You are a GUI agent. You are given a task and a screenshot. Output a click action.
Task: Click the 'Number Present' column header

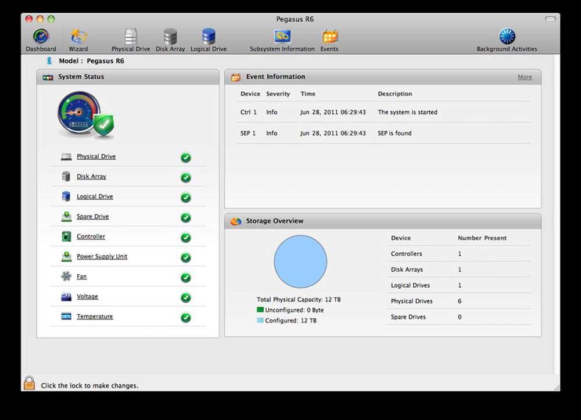pos(482,238)
